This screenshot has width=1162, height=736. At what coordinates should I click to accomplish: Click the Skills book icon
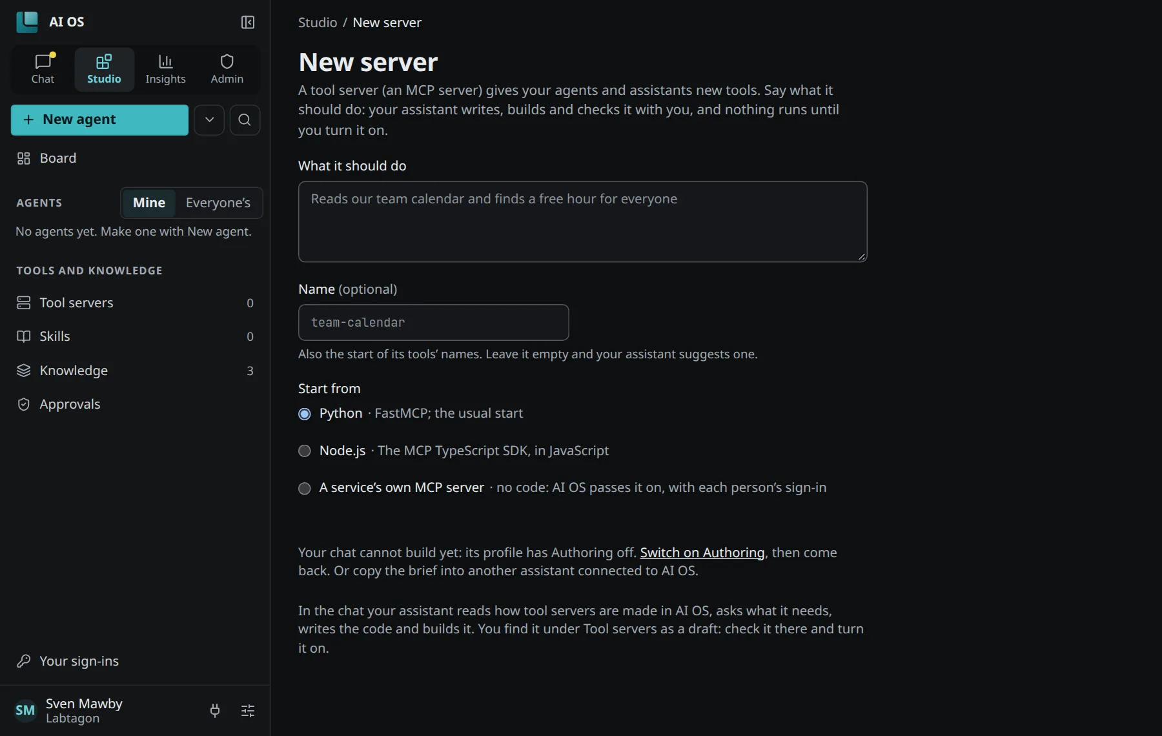(x=24, y=336)
